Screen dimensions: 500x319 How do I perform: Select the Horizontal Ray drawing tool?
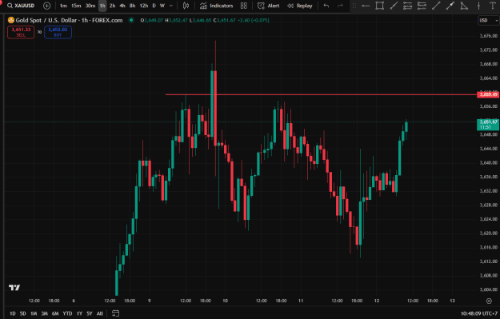366,6
